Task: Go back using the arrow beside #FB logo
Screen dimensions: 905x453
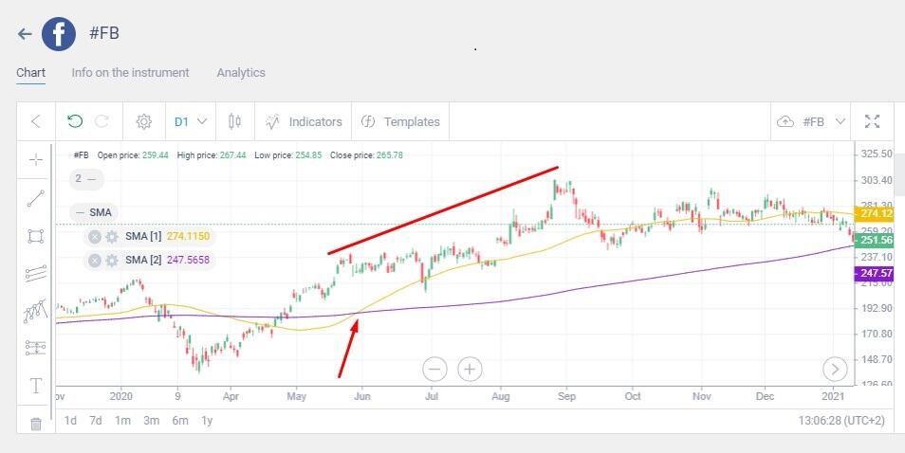Action: (x=25, y=34)
